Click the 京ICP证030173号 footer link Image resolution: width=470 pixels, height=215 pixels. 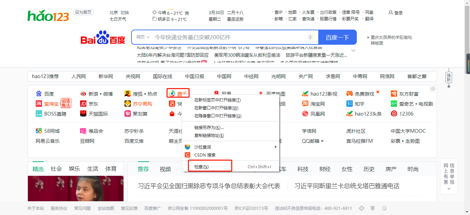251,208
